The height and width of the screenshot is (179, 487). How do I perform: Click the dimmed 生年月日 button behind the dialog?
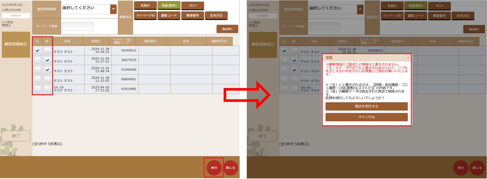[x=463, y=16]
